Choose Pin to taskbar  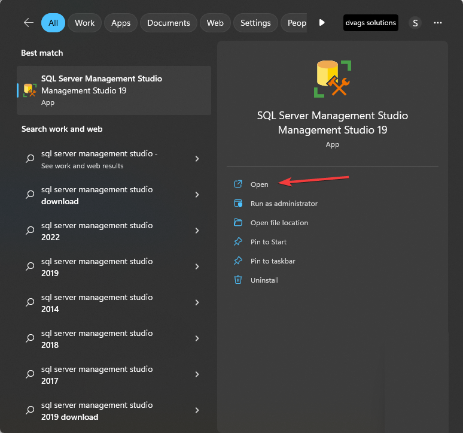273,261
